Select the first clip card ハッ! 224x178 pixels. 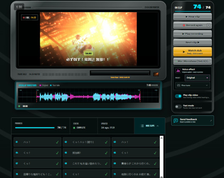point(38,142)
